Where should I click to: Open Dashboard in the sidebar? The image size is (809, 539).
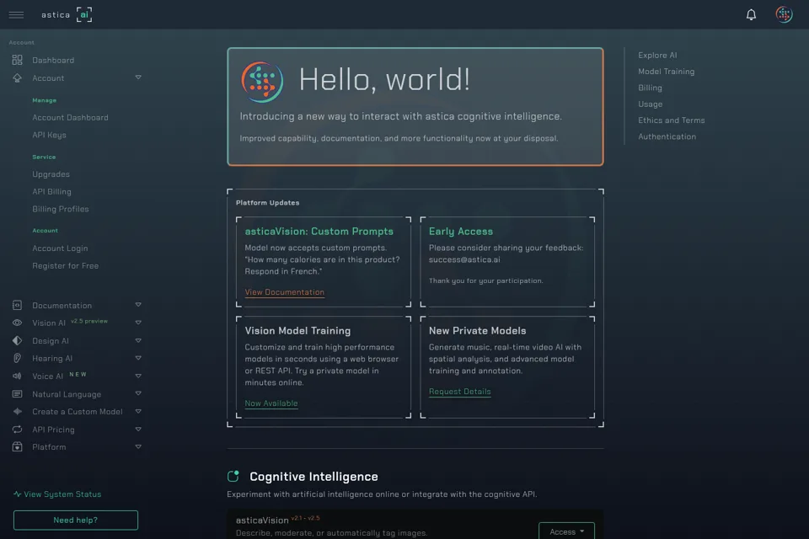[x=53, y=61]
